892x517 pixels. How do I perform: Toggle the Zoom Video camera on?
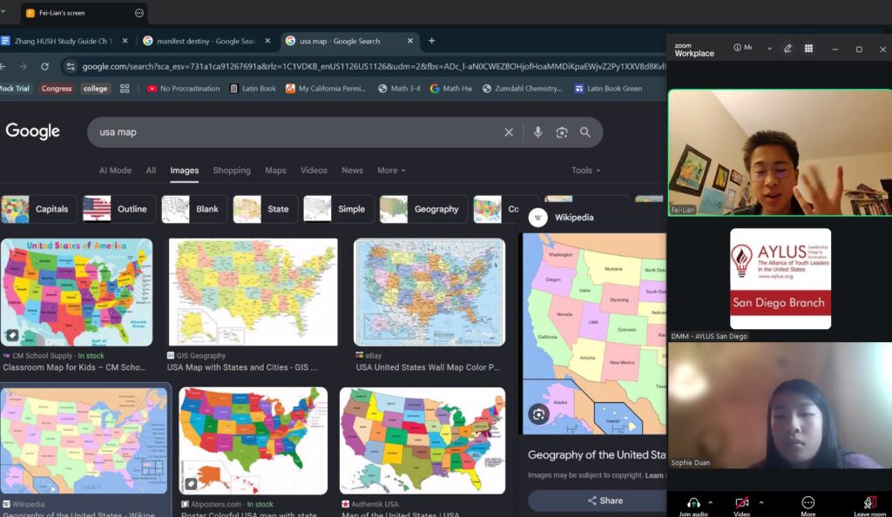(x=742, y=503)
